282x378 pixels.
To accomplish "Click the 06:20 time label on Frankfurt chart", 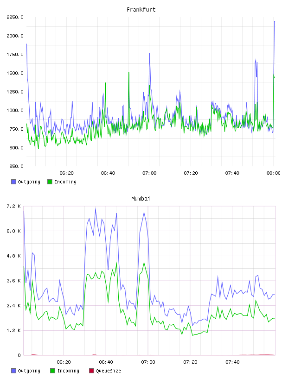I will tap(66, 173).
